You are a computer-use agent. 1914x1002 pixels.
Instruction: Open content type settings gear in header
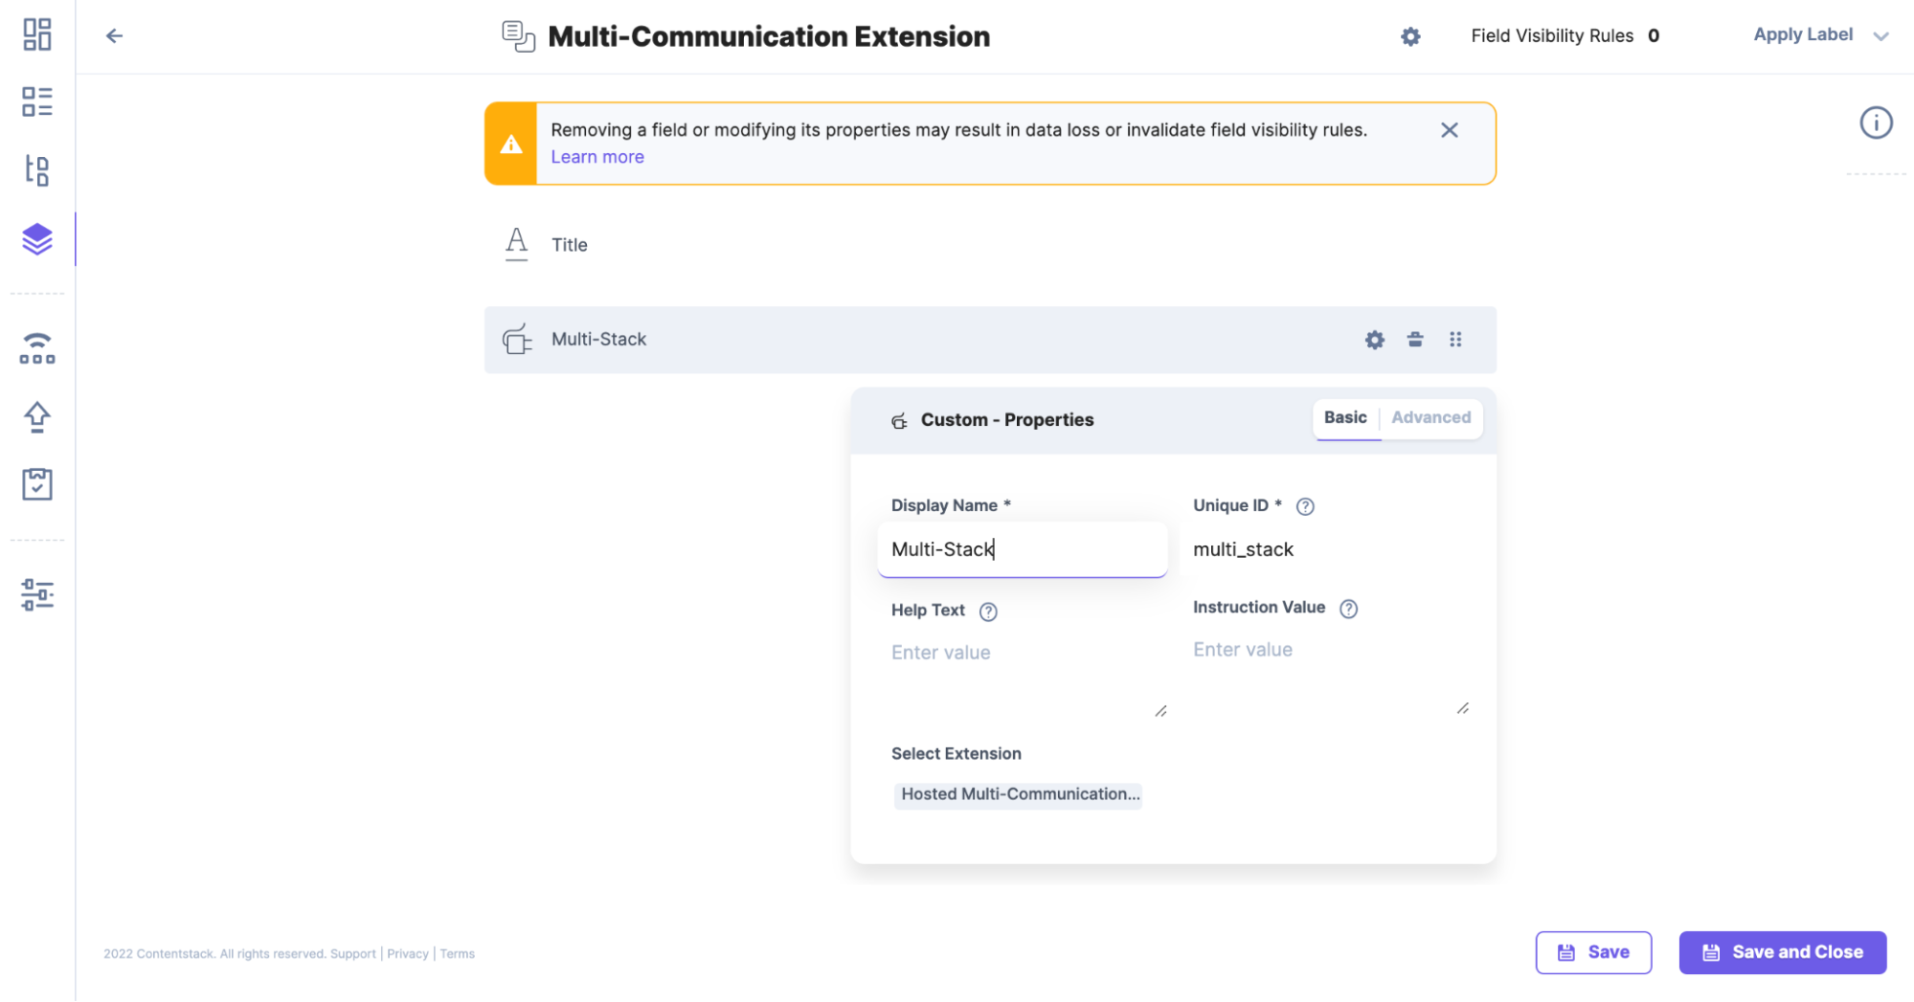click(1409, 36)
